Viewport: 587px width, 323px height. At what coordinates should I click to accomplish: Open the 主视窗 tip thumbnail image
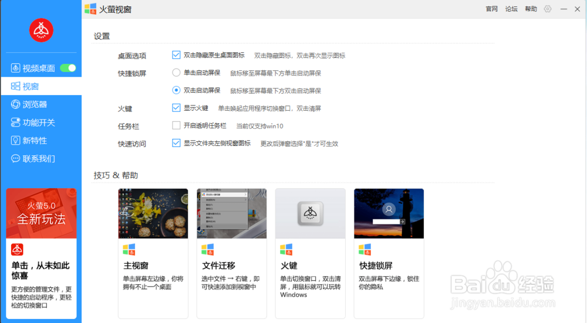[x=153, y=213]
